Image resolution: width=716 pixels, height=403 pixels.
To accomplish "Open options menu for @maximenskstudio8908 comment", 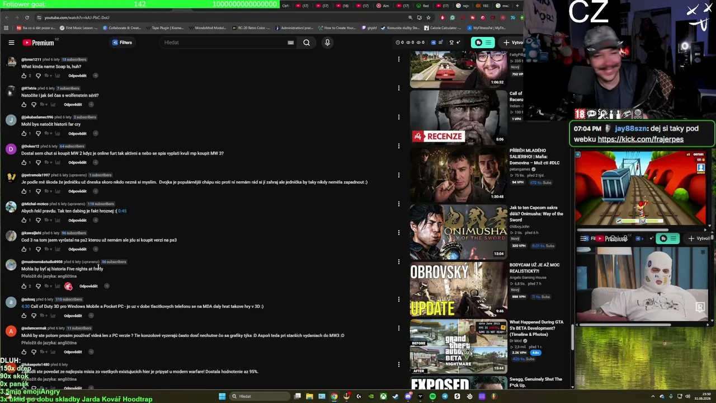I will pos(399,261).
